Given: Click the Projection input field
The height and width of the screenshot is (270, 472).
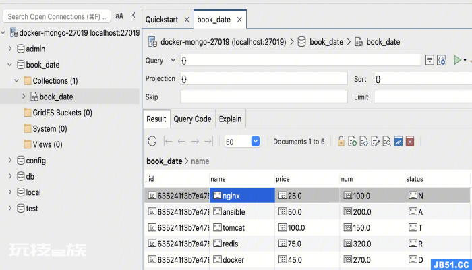Looking at the screenshot, I should tap(264, 78).
